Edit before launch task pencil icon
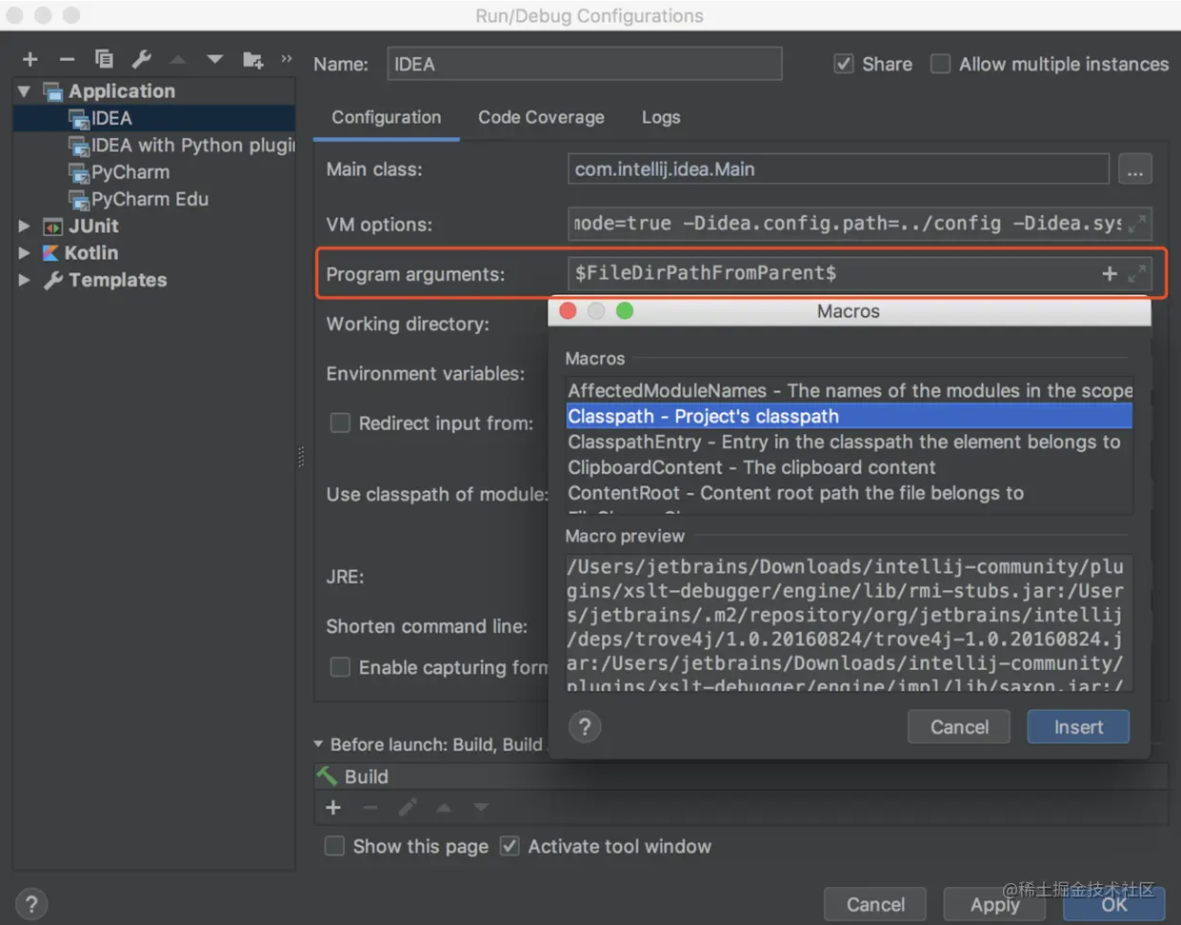The height and width of the screenshot is (925, 1181). 408,807
